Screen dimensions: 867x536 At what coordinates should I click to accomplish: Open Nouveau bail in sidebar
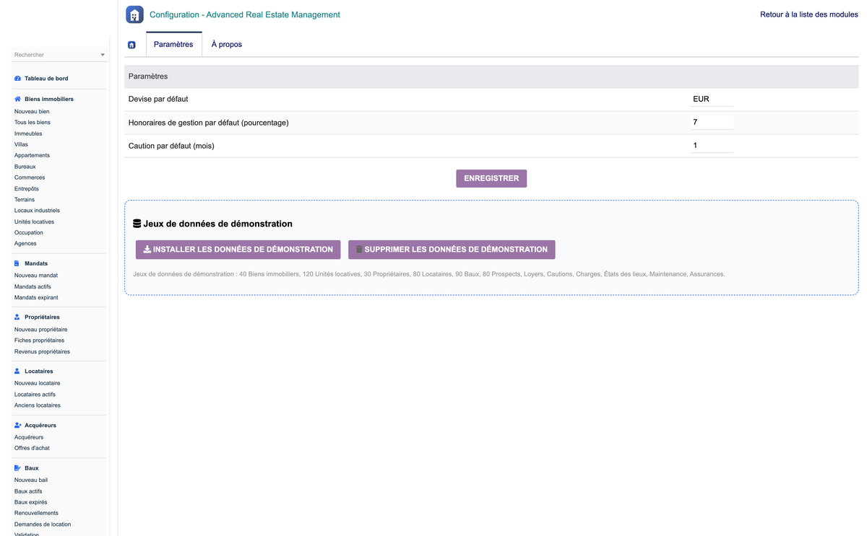31,480
